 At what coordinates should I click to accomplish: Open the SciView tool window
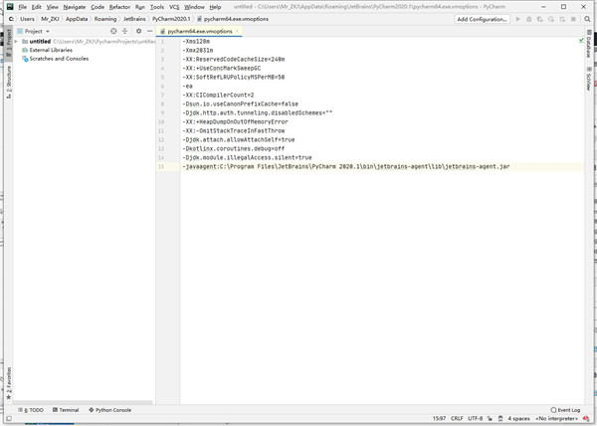pos(589,79)
